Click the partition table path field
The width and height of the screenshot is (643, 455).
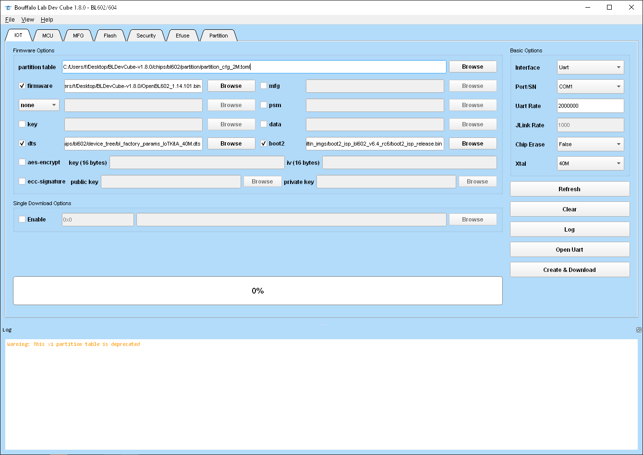click(x=254, y=67)
